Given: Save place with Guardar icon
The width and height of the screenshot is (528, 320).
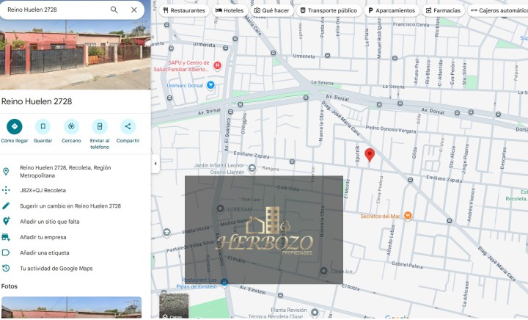Looking at the screenshot, I should click(x=43, y=126).
